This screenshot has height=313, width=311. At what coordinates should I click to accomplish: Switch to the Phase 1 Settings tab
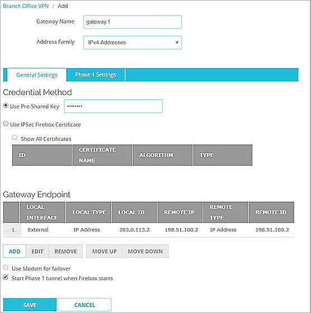point(95,75)
